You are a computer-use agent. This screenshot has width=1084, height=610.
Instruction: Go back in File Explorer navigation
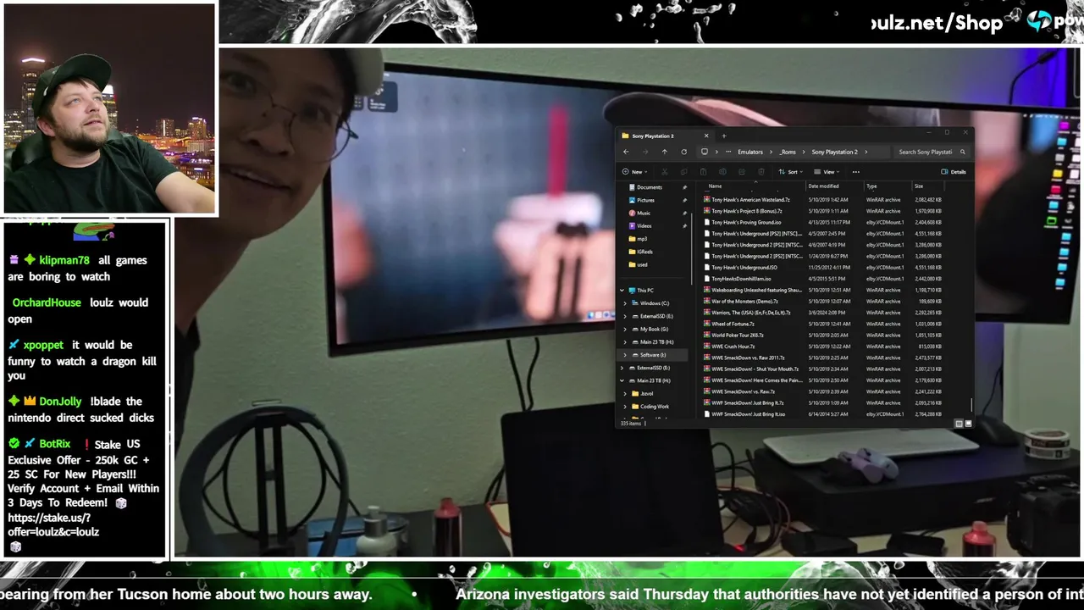pos(626,152)
